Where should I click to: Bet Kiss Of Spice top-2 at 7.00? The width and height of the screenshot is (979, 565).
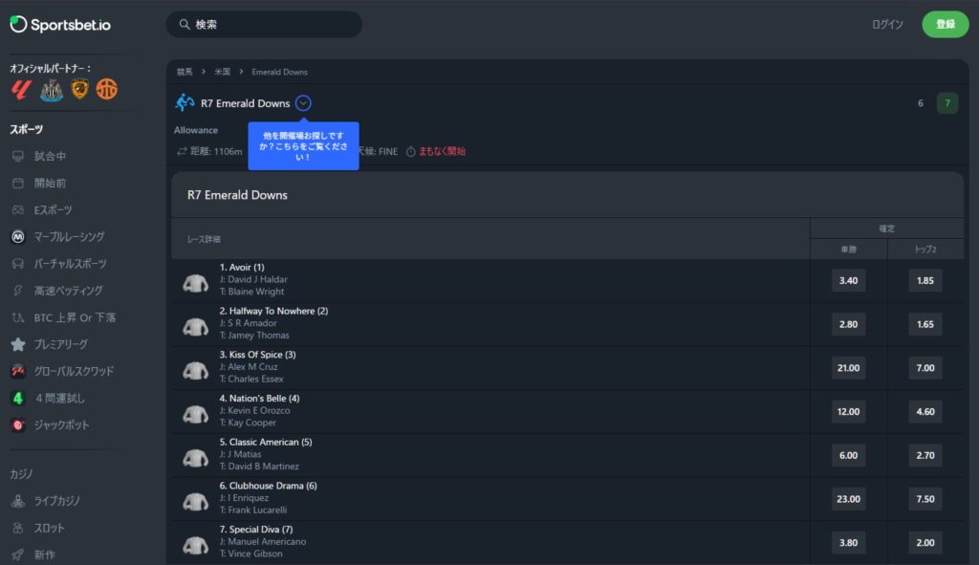click(x=925, y=368)
